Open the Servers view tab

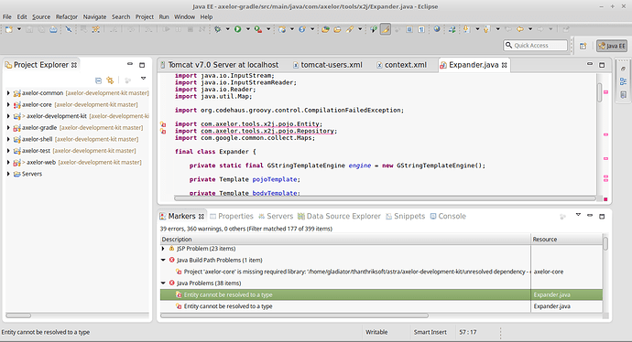pos(276,216)
